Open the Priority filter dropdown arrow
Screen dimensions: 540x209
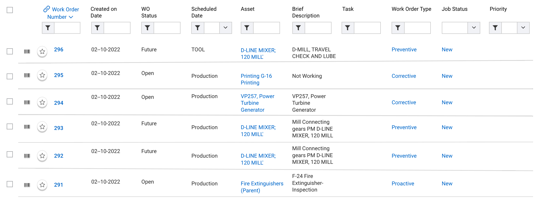[x=523, y=28]
